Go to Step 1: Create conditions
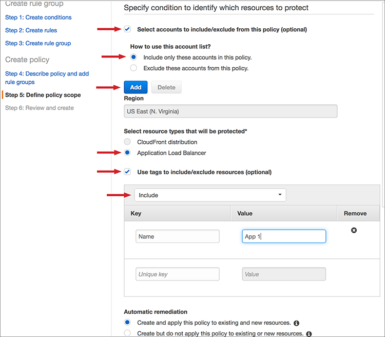The image size is (385, 337). (x=38, y=17)
